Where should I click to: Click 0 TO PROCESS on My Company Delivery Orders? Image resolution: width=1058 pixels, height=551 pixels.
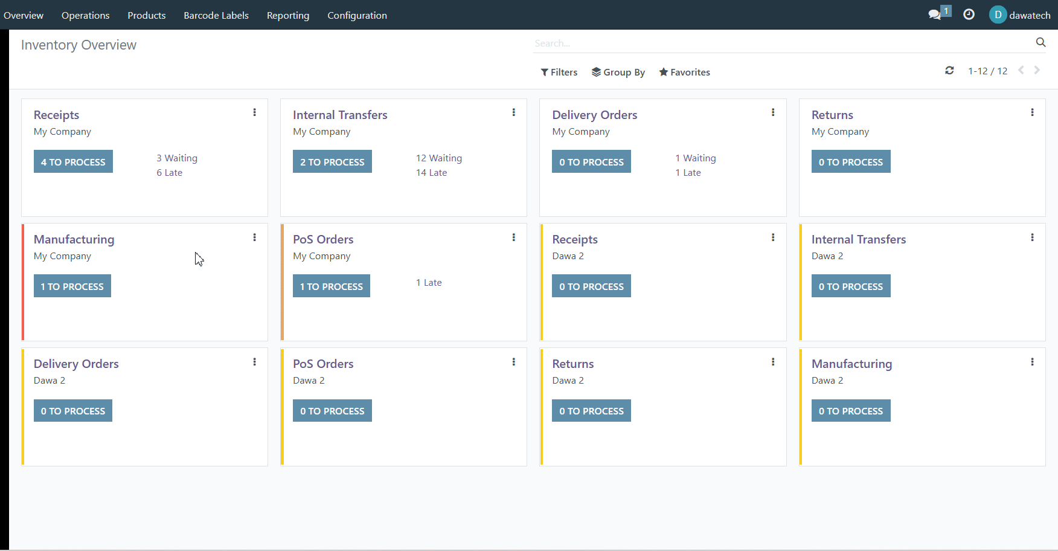point(591,161)
